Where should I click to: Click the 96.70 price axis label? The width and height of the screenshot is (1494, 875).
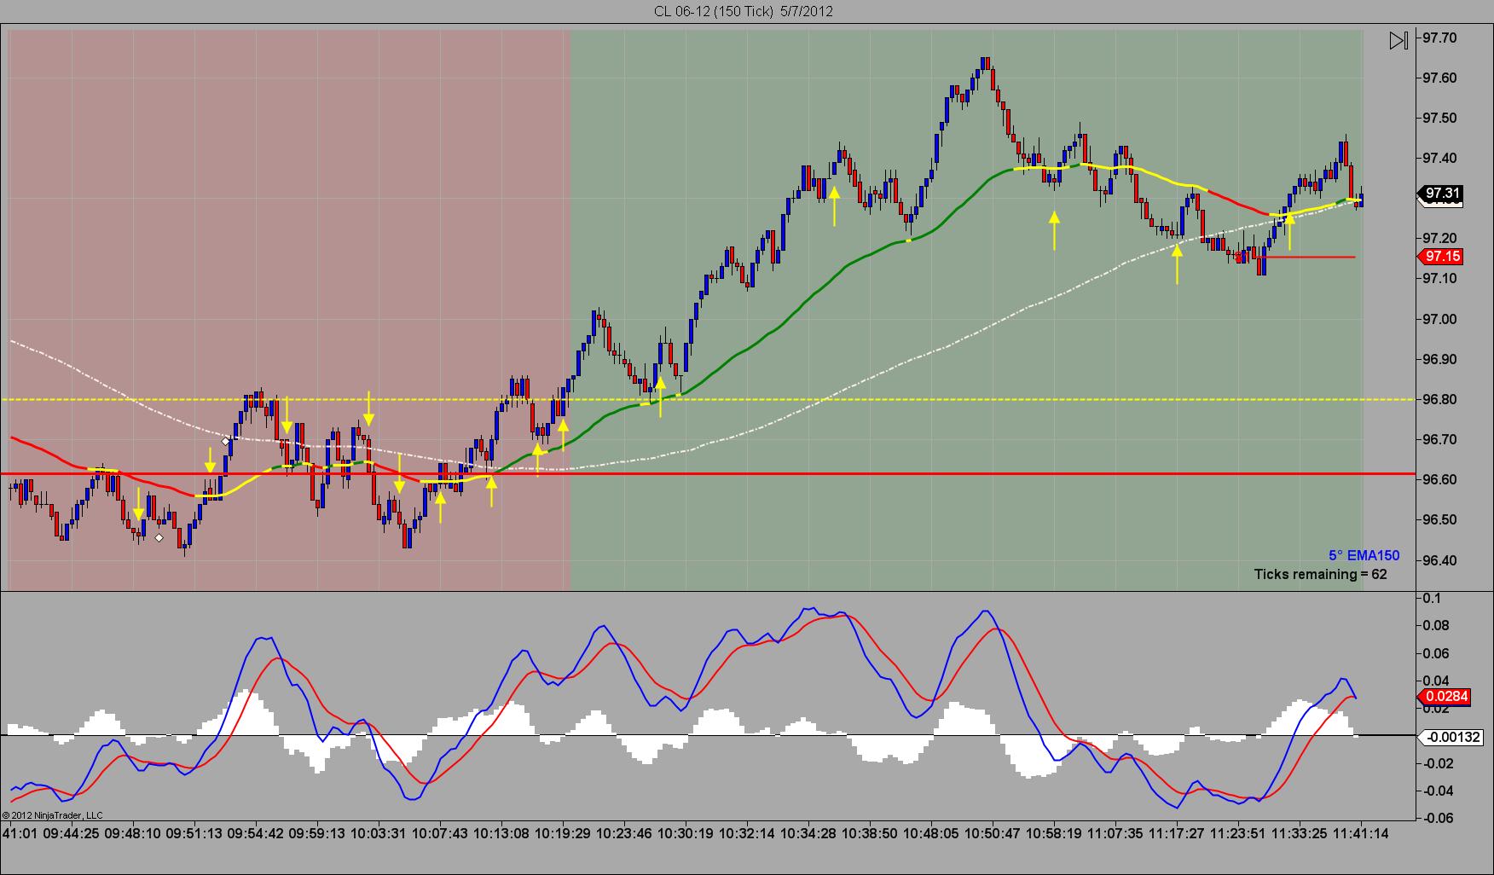click(1439, 439)
